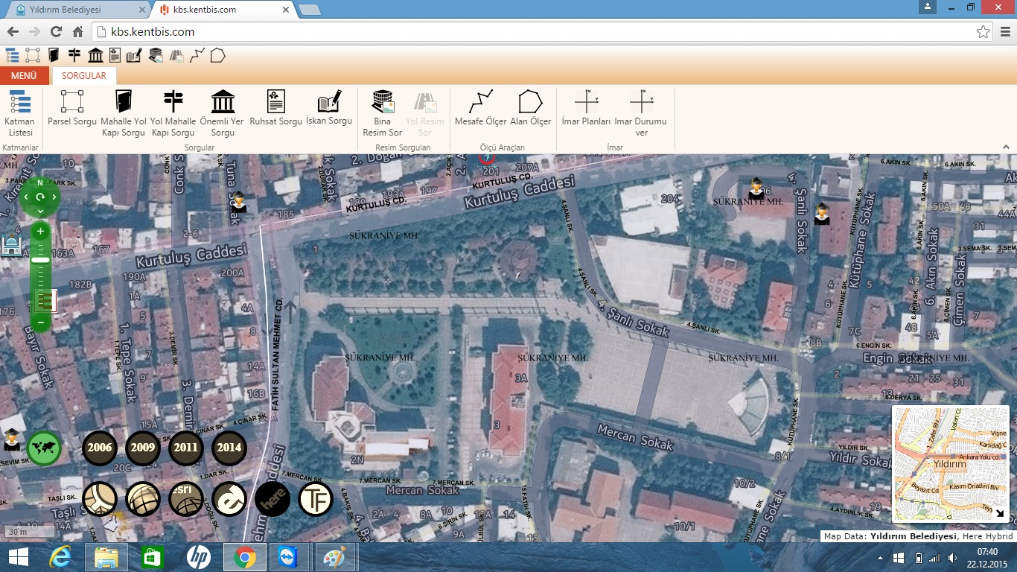Pan map left with arrow

click(26, 197)
